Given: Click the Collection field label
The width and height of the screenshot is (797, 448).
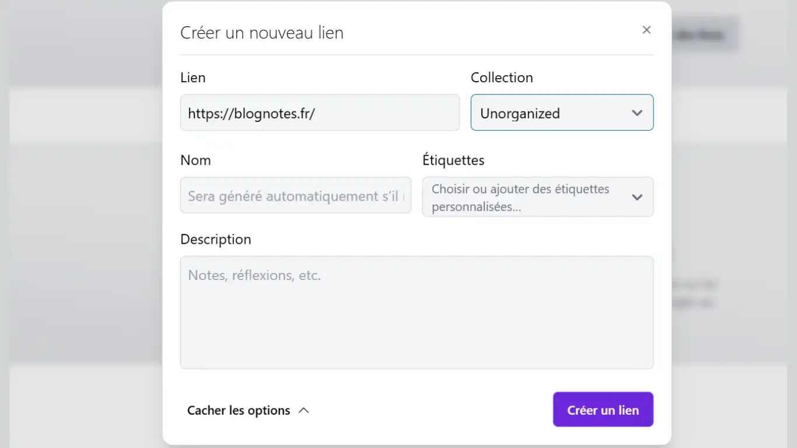Looking at the screenshot, I should (x=502, y=78).
